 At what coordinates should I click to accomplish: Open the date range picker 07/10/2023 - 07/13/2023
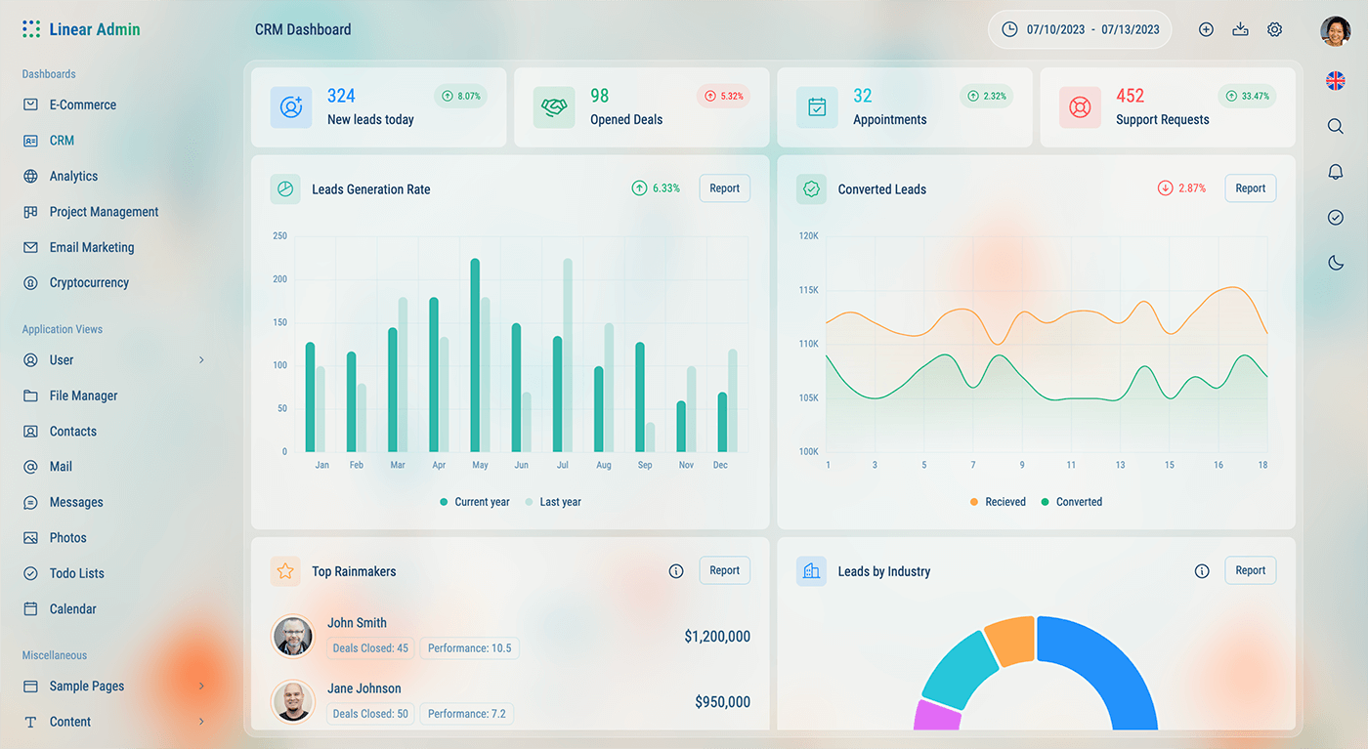point(1080,29)
